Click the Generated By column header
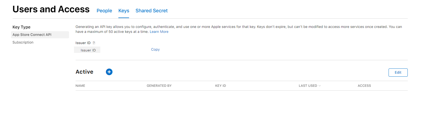445x121 pixels. pos(159,86)
